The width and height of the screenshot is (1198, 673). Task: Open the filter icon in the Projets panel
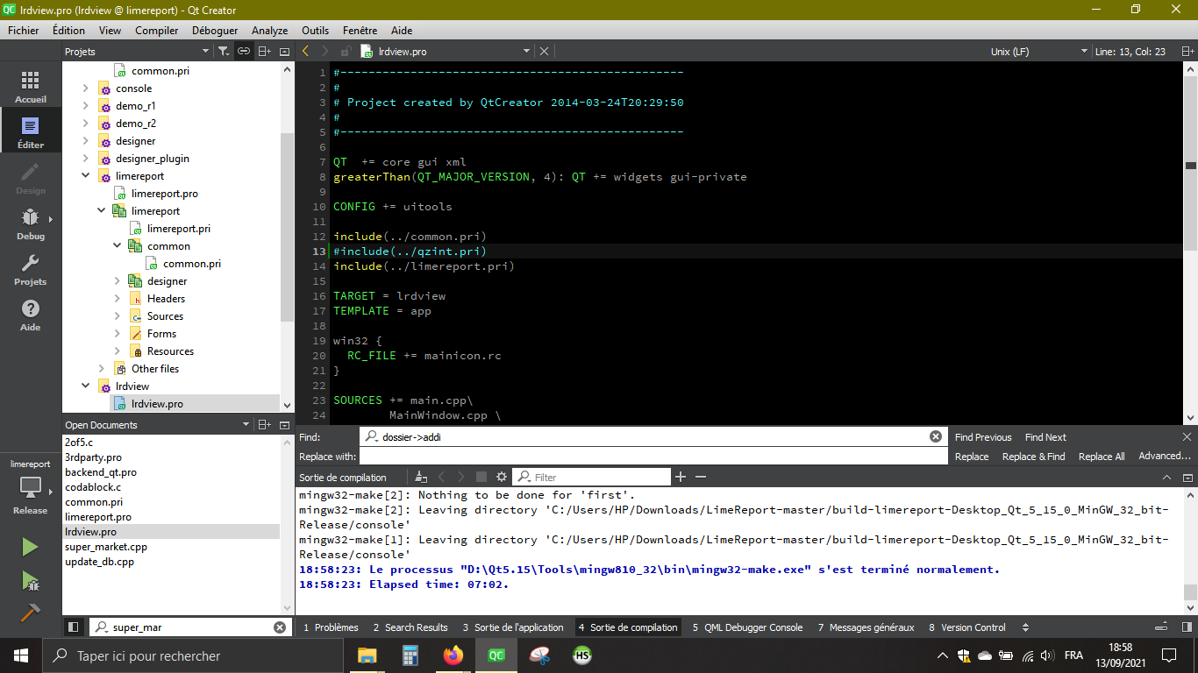pyautogui.click(x=224, y=51)
